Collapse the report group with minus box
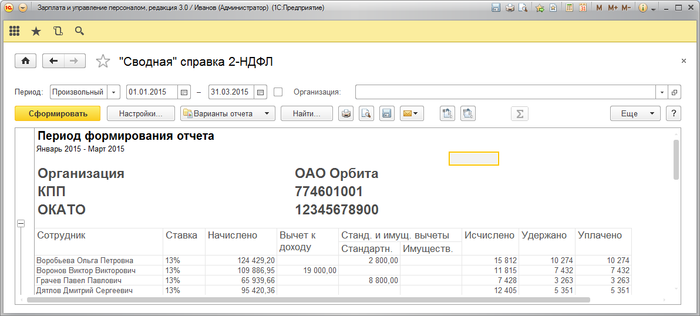Screen dimensions: 700x316 point(21,224)
